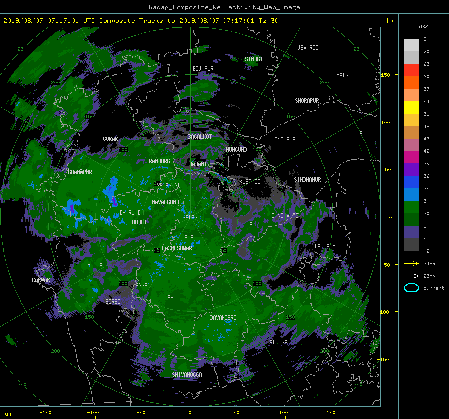Viewport: 449px width, 419px height.
Task: Click the KARWAR city label
Action: (x=41, y=280)
